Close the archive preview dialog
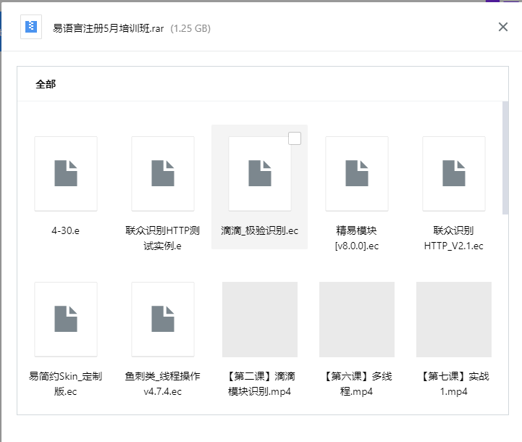Image resolution: width=522 pixels, height=442 pixels. (502, 27)
